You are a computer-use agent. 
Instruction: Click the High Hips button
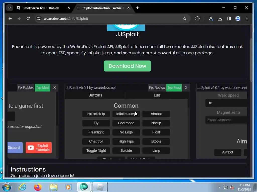(x=126, y=141)
